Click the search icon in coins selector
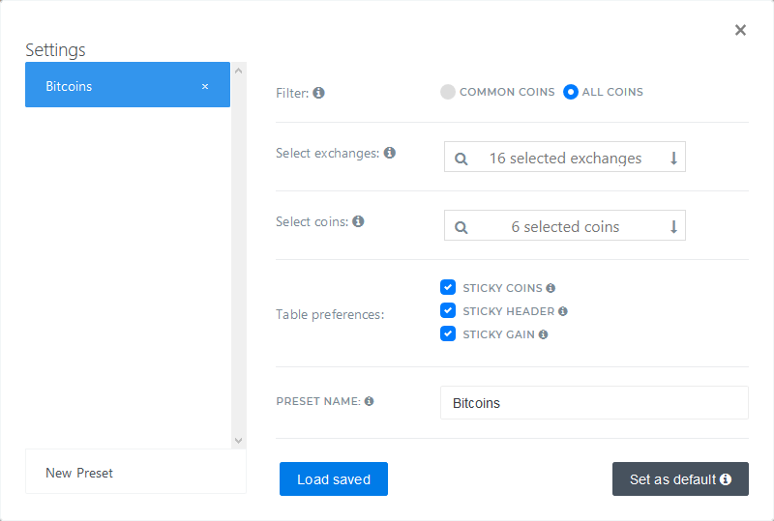The height and width of the screenshot is (521, 774). tap(461, 227)
